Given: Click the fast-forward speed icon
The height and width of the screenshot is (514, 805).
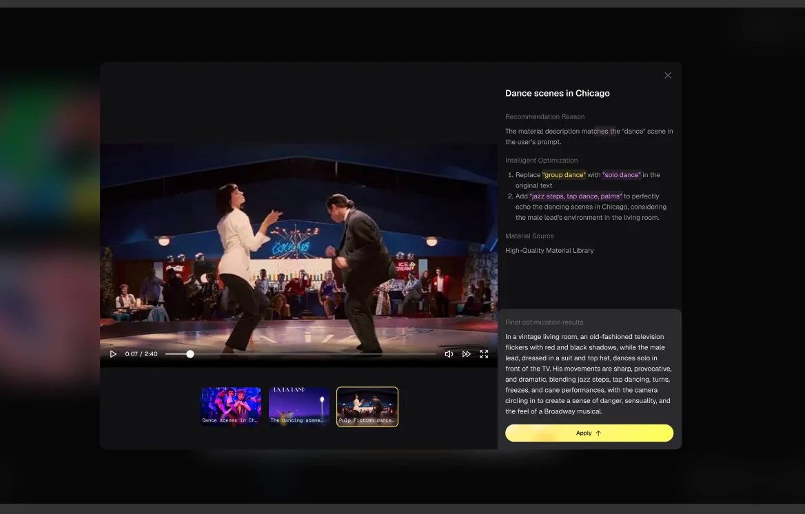Looking at the screenshot, I should point(466,353).
